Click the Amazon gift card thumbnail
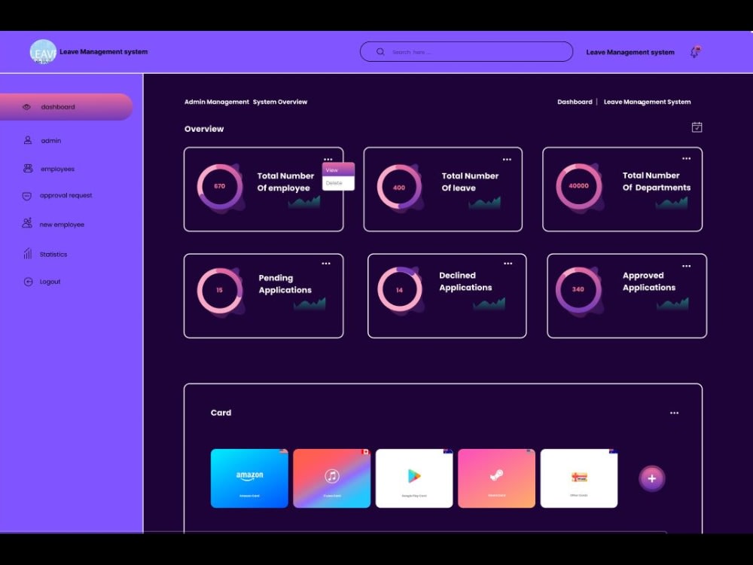The height and width of the screenshot is (565, 753). click(x=249, y=478)
